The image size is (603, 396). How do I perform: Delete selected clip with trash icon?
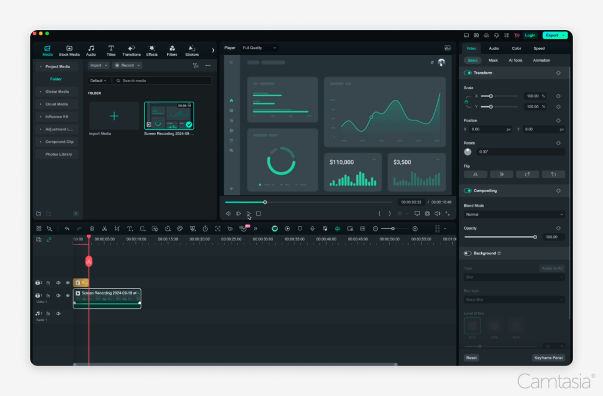[x=92, y=229]
